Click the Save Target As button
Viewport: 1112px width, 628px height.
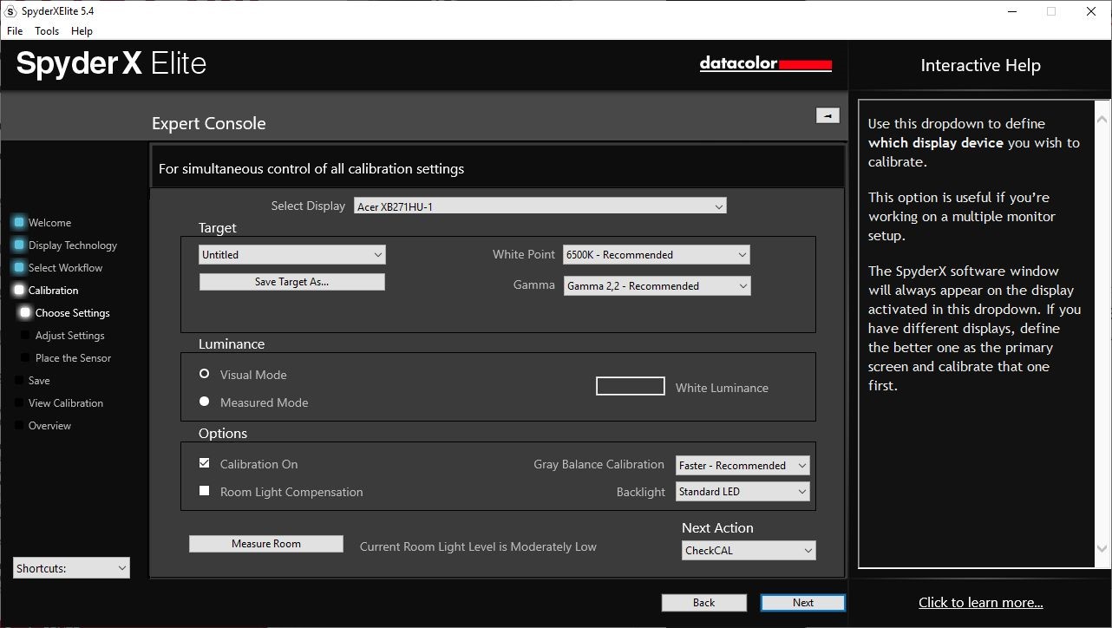[x=292, y=282]
